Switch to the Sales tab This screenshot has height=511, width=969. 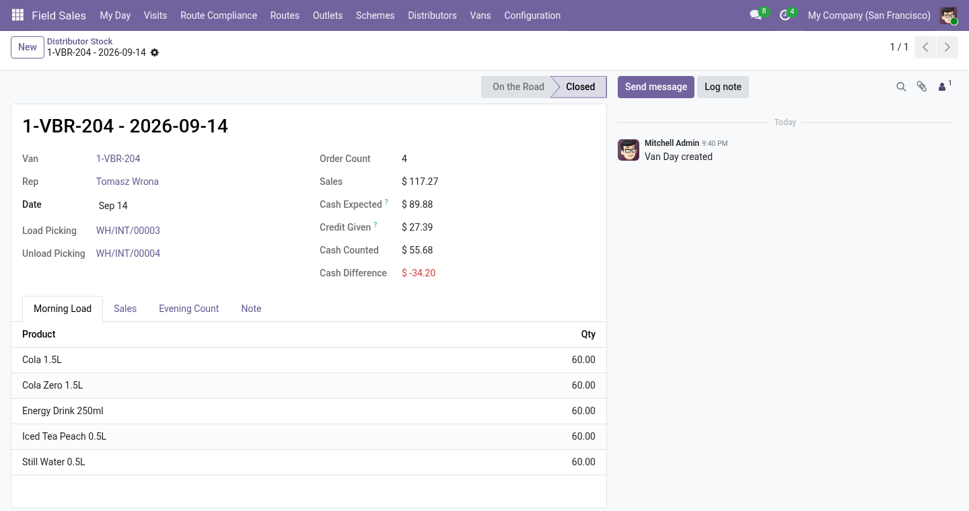125,309
